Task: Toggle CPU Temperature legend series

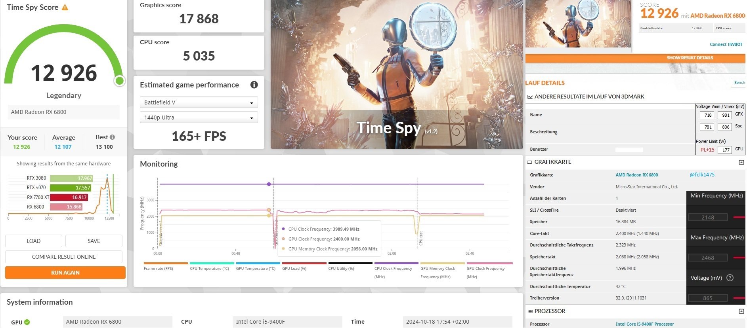Action: click(x=212, y=266)
